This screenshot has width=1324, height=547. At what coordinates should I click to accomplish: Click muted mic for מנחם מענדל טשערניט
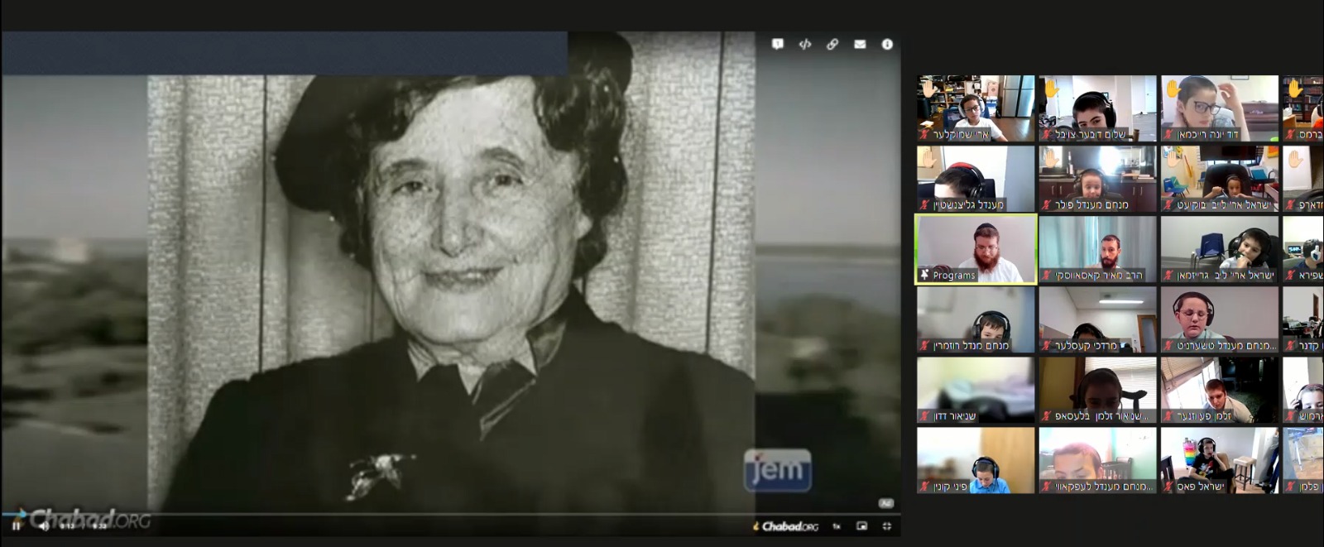[1168, 345]
